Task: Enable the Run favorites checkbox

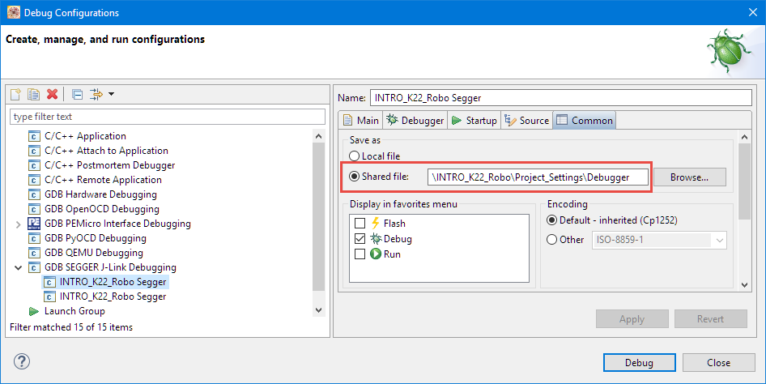Action: (x=360, y=254)
